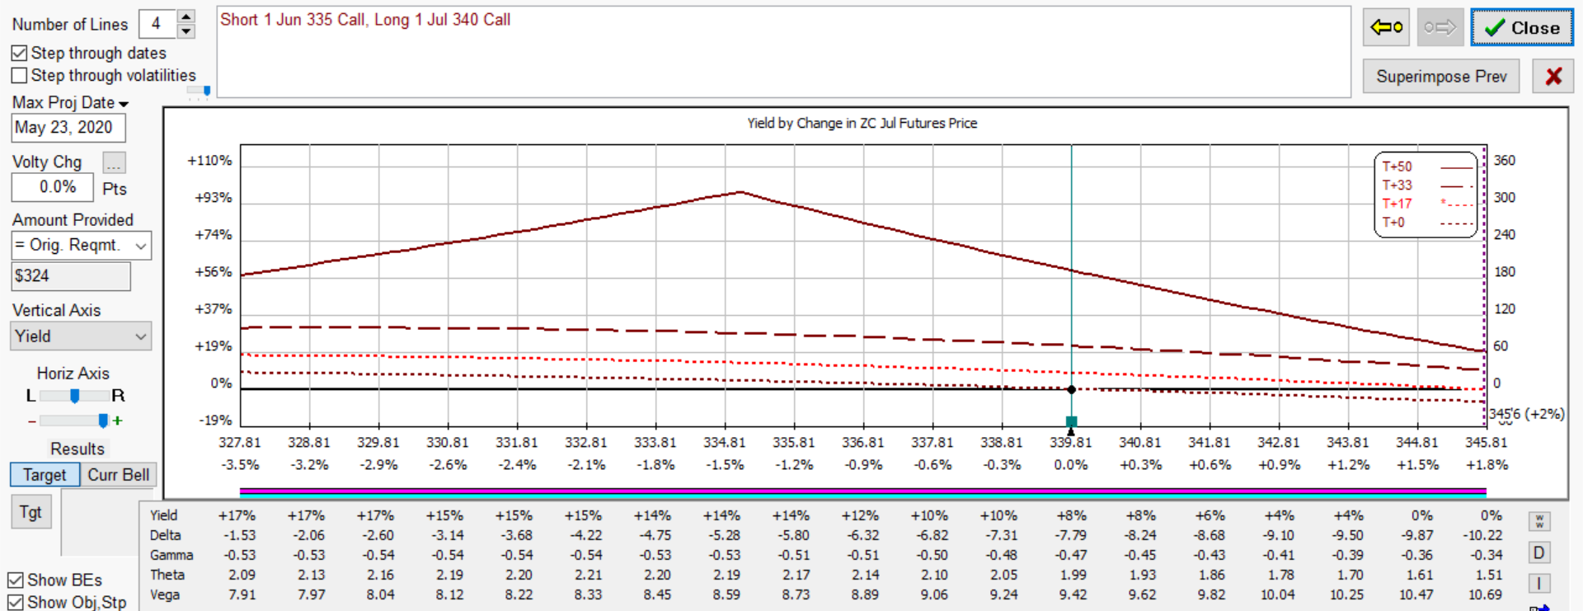This screenshot has height=611, width=1583.
Task: Click the I button beside the results table
Action: tap(1538, 583)
